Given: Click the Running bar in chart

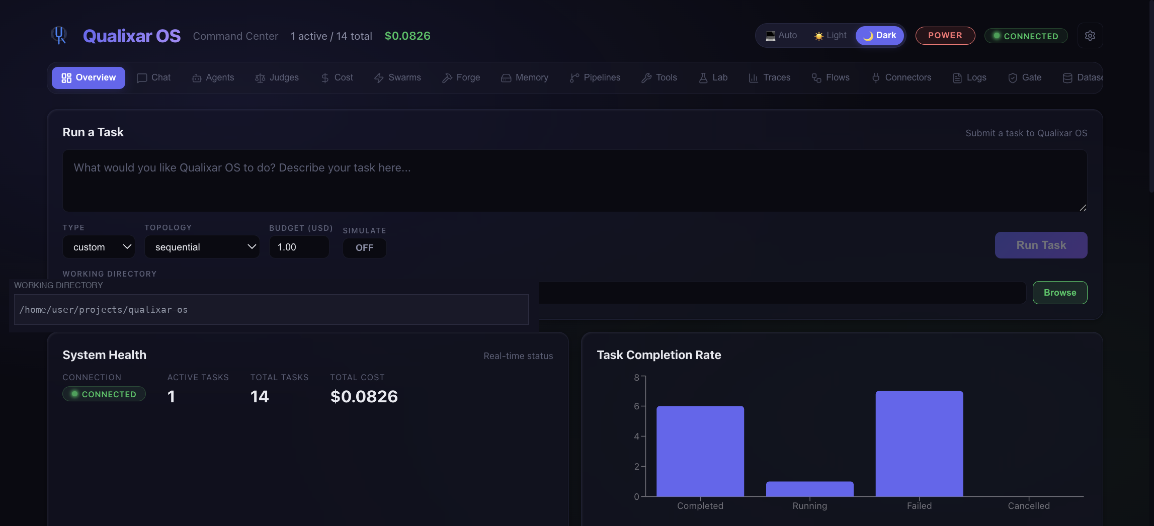Looking at the screenshot, I should 810,489.
